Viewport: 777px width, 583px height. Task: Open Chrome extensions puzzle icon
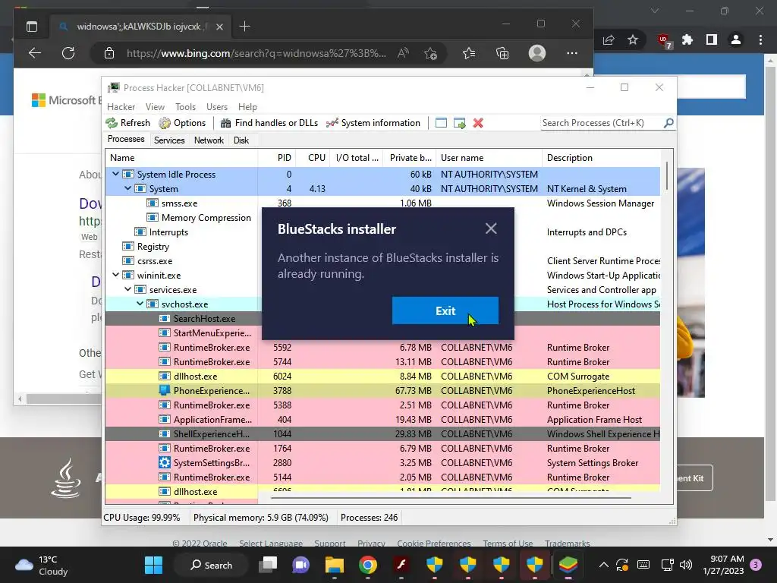tap(687, 39)
